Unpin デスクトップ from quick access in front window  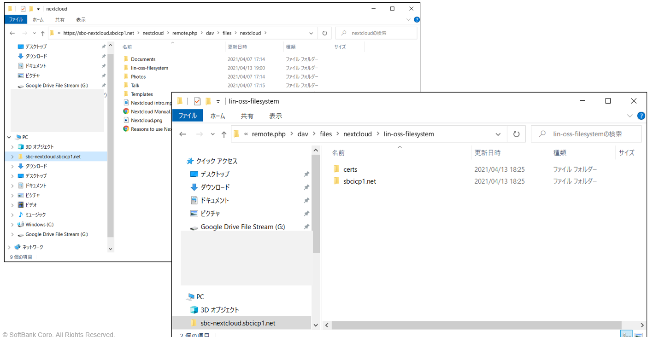click(x=306, y=174)
